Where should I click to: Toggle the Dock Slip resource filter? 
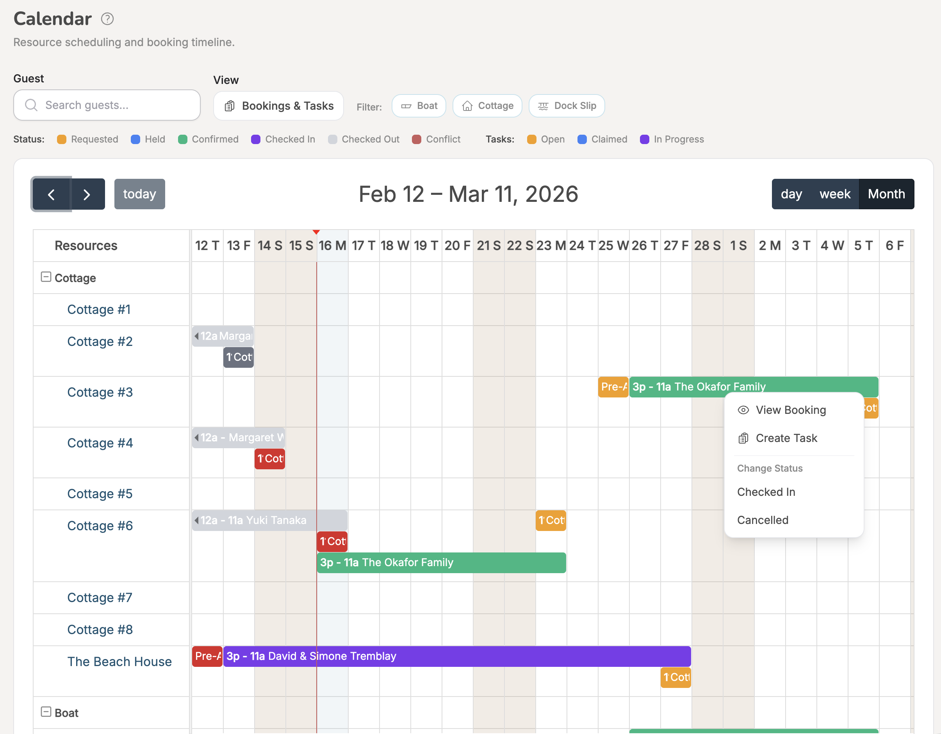pyautogui.click(x=567, y=105)
